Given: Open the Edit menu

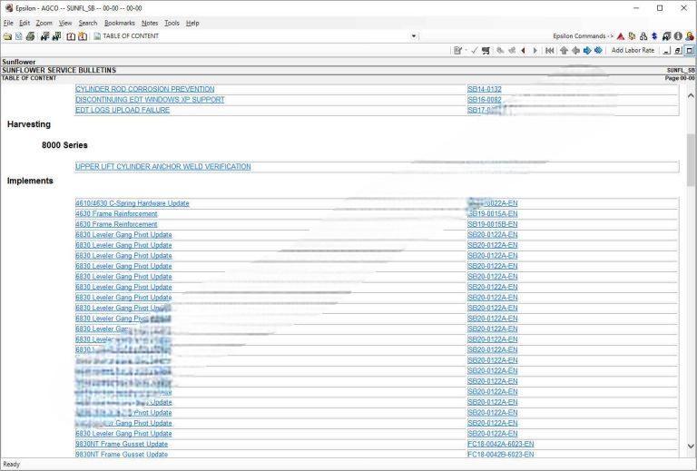Looking at the screenshot, I should [x=25, y=23].
